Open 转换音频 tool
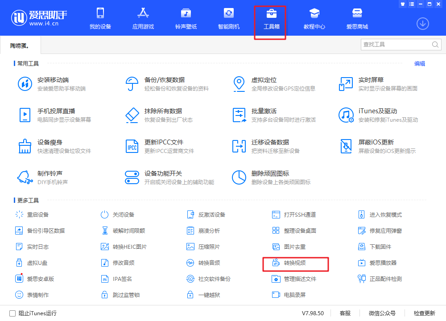446x321 pixels. 203,263
